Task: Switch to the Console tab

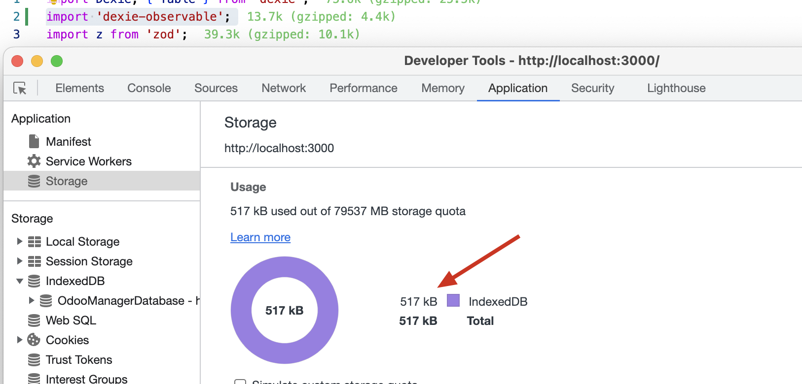Action: pyautogui.click(x=149, y=88)
